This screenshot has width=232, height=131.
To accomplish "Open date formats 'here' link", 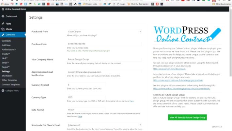I will tap(80, 117).
